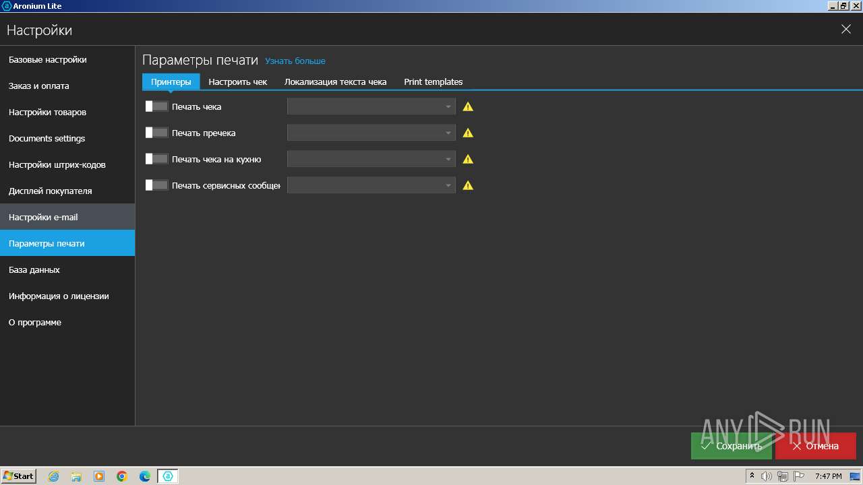Open Google Chrome from the taskbar
This screenshot has width=863, height=485.
122,476
